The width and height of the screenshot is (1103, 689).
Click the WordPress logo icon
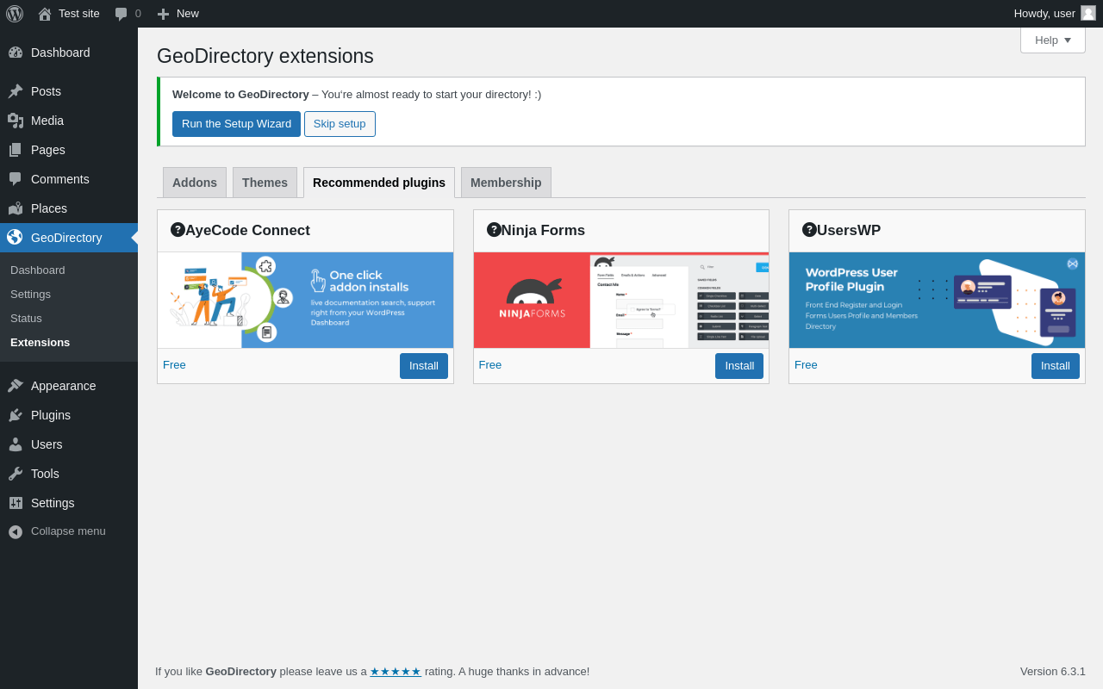point(15,14)
